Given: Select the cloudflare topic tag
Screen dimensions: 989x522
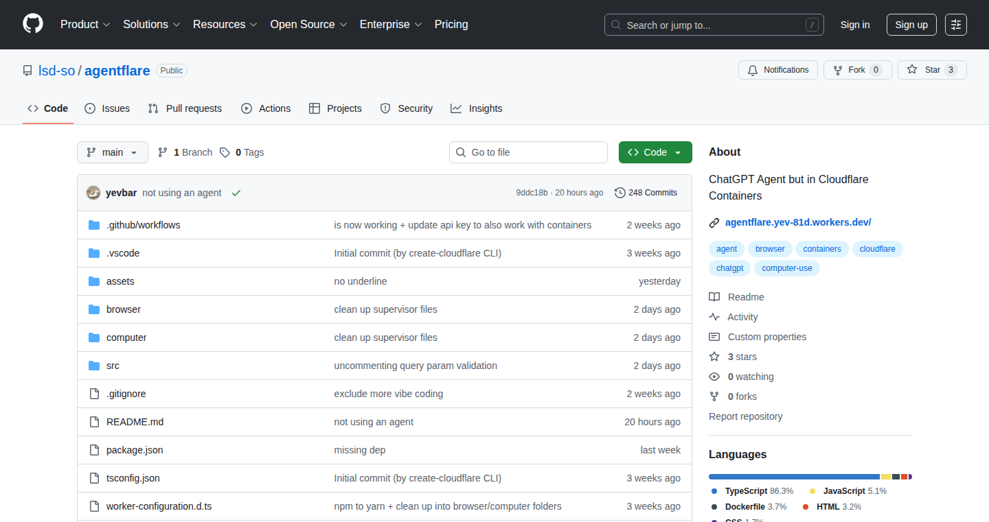Looking at the screenshot, I should coord(877,249).
